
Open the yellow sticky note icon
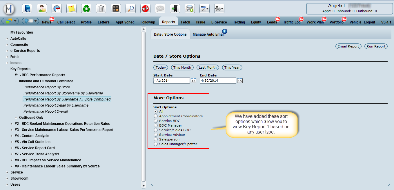point(71,9)
